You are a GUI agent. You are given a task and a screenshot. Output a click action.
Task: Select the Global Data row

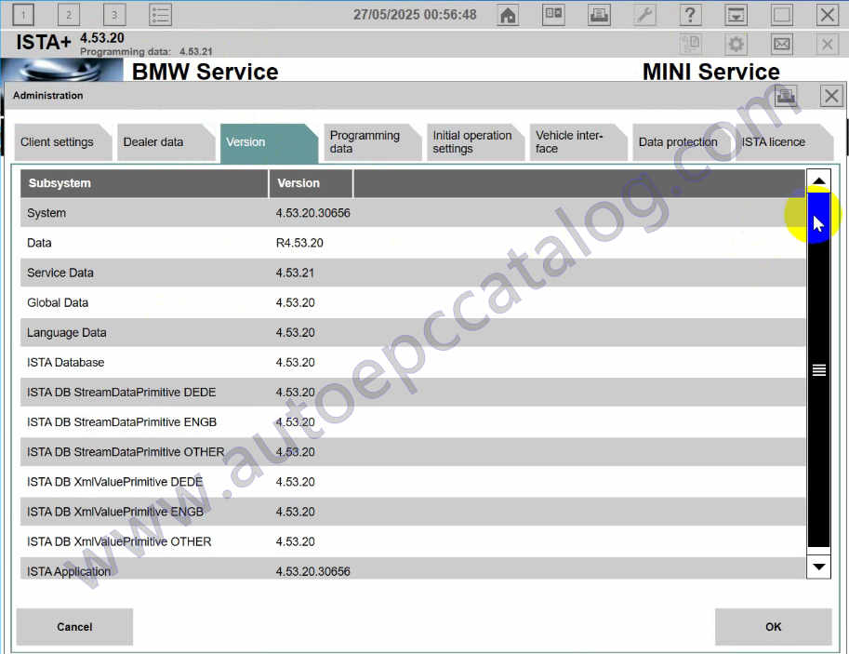tap(413, 302)
